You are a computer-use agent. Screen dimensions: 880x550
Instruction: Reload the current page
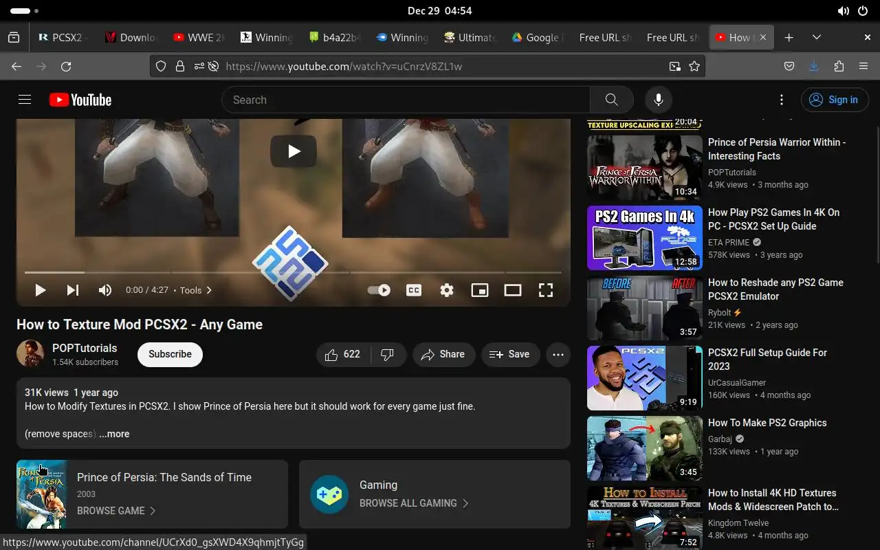(x=66, y=67)
